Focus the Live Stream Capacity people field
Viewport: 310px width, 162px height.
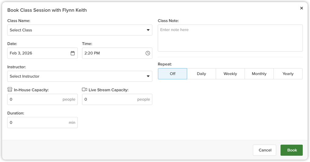point(117,99)
